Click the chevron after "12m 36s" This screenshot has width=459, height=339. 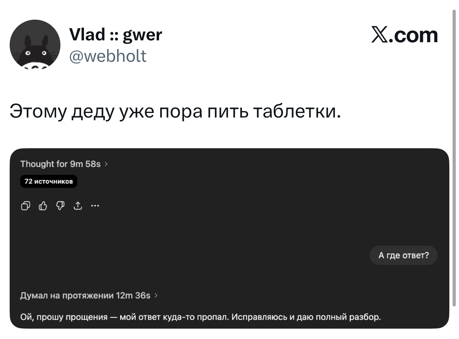(x=156, y=296)
